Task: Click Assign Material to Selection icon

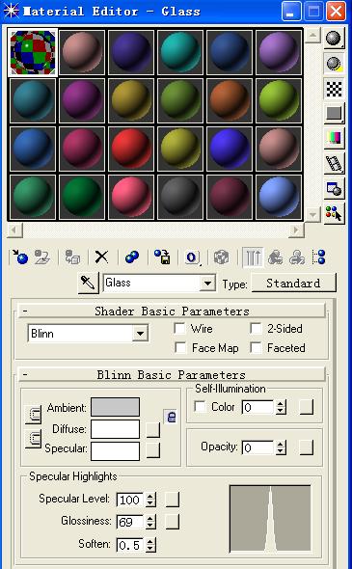Action: pos(72,257)
